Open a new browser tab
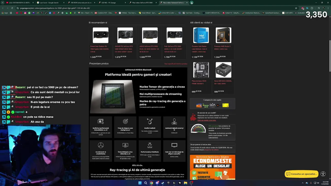 [x=192, y=3]
